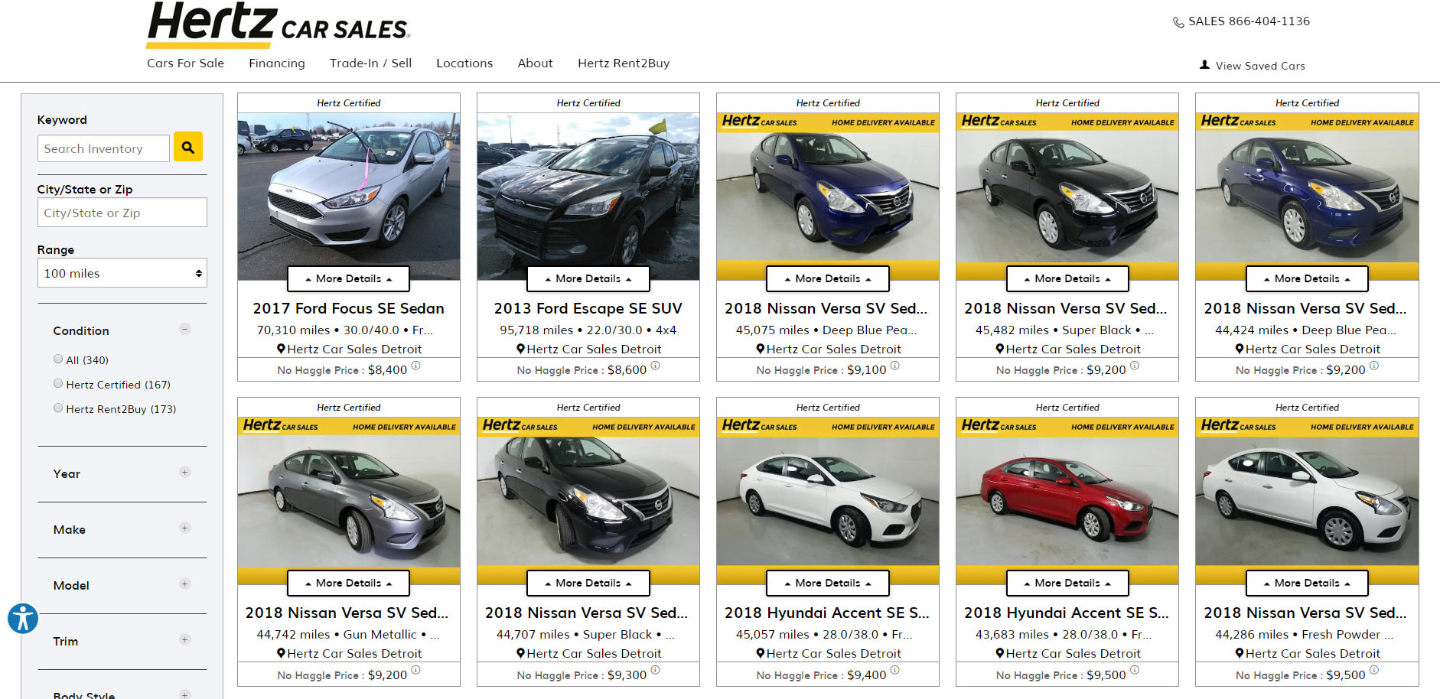This screenshot has width=1440, height=699.
Task: Select the All (340) condition option
Action: point(58,359)
